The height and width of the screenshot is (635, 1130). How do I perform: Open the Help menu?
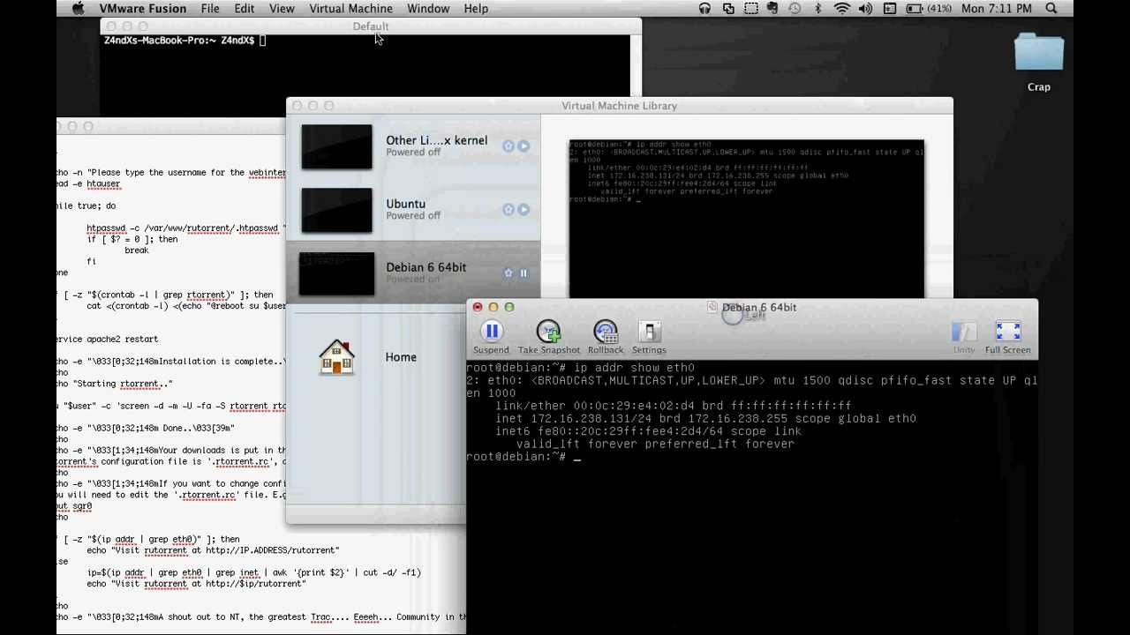tap(476, 9)
